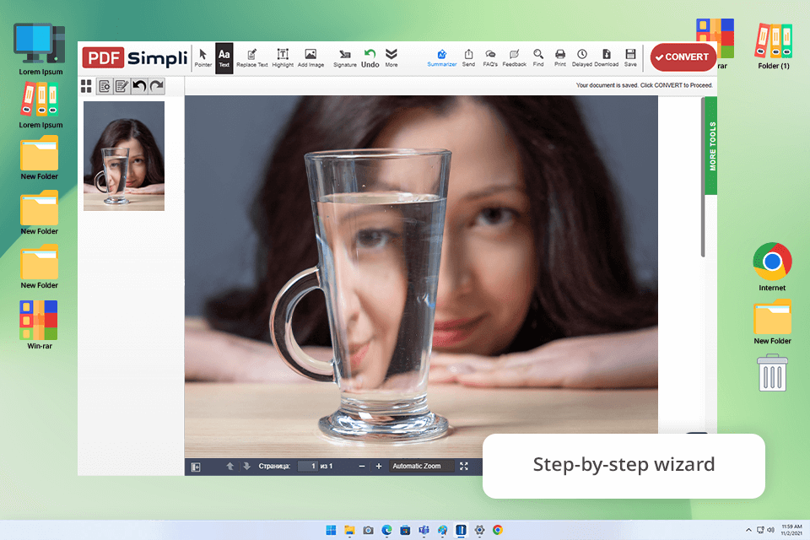
Task: Open the binders Lorem Ipsum desktop icon
Action: pos(40,105)
